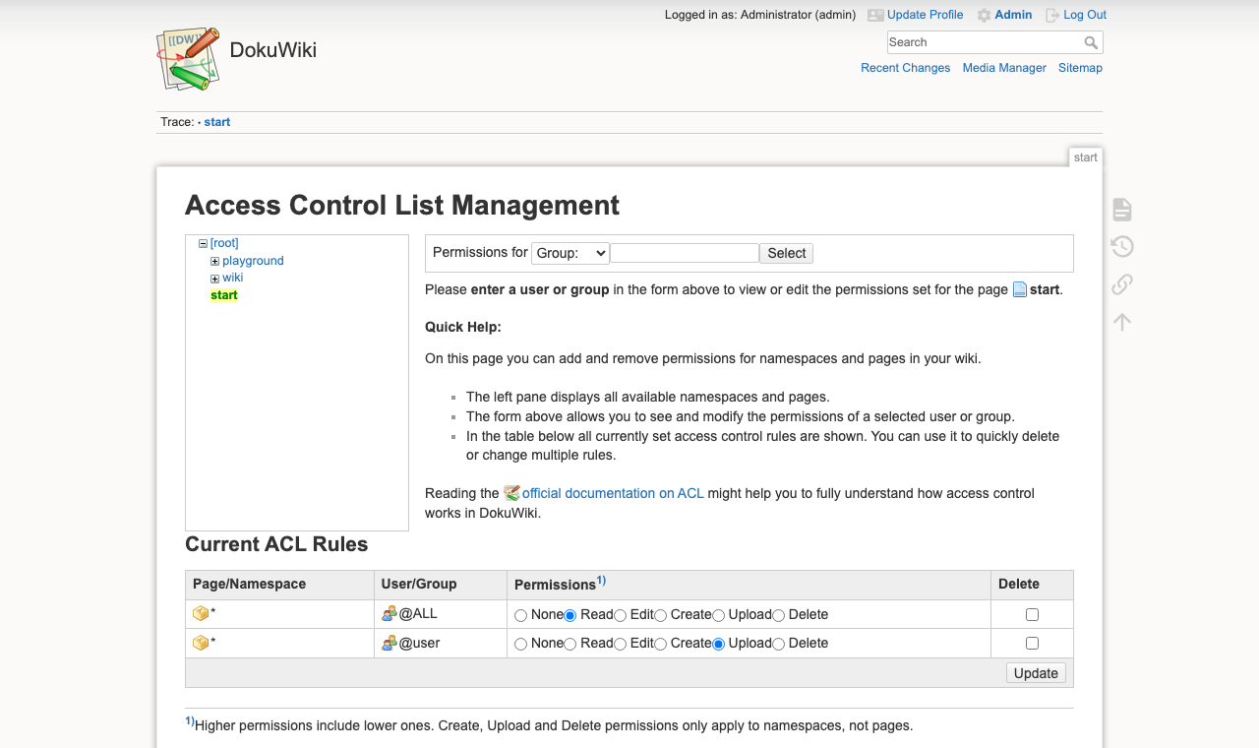
Task: Click DokuWiki icon before official documentation link
Action: (511, 493)
